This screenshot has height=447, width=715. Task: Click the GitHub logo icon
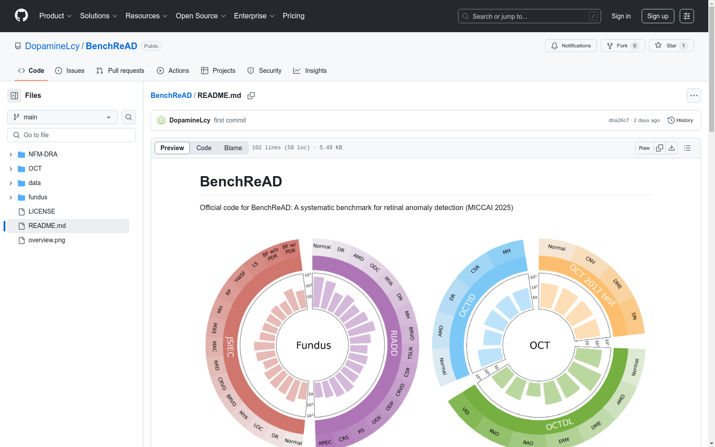[21, 16]
